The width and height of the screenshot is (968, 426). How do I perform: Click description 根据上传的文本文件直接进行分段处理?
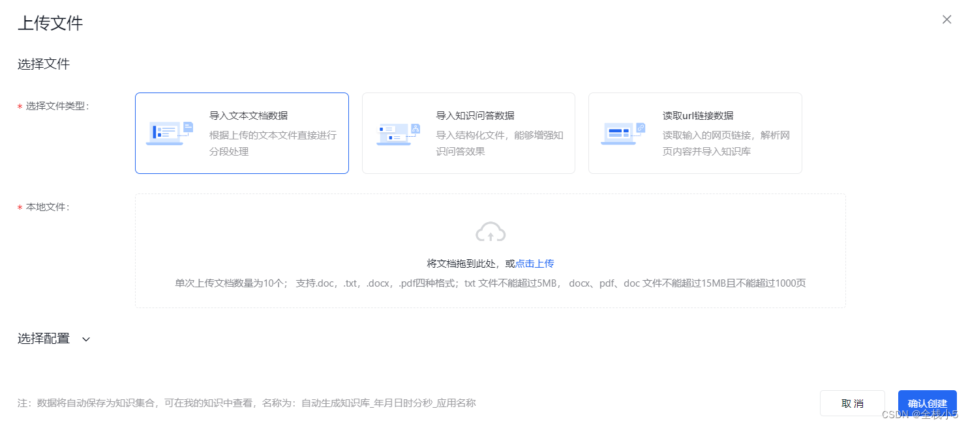coord(273,143)
